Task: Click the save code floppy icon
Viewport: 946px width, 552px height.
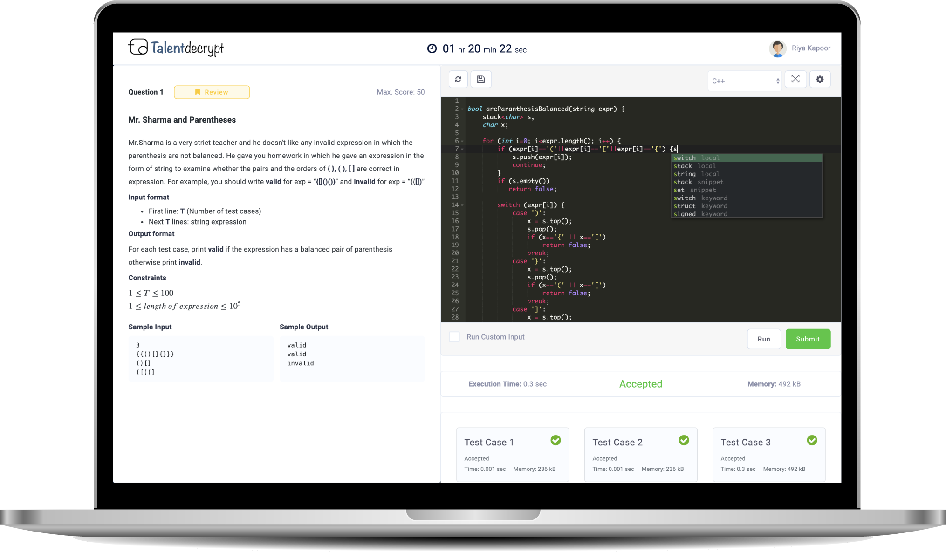Action: (481, 79)
